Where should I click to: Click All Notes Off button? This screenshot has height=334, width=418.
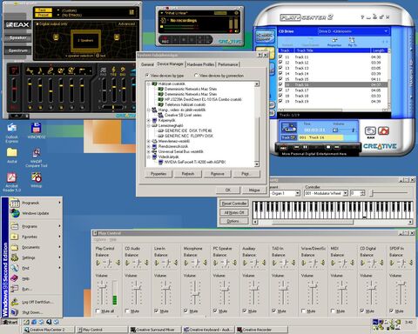pyautogui.click(x=234, y=212)
